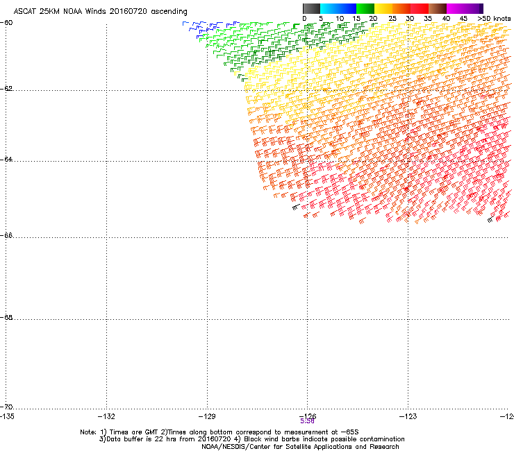Click the yellow 20-25 knots legend segment
This screenshot has height=451, width=514.
coord(383,8)
